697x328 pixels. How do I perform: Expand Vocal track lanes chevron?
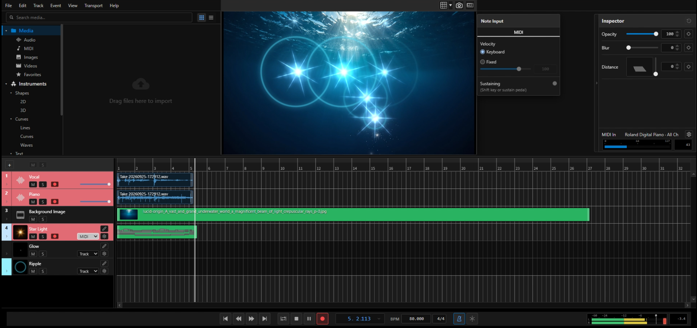pos(6,185)
